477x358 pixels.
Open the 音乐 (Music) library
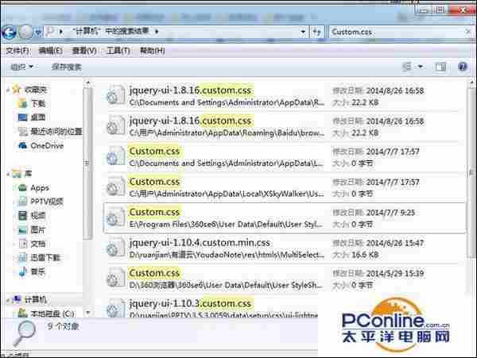(x=37, y=272)
